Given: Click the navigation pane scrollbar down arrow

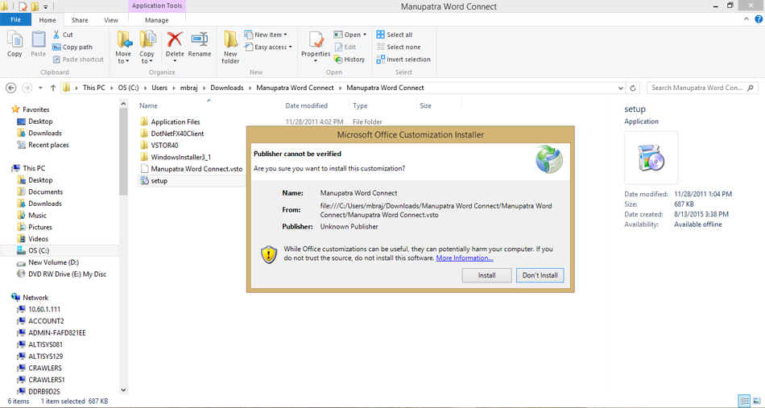Looking at the screenshot, I should [x=123, y=390].
